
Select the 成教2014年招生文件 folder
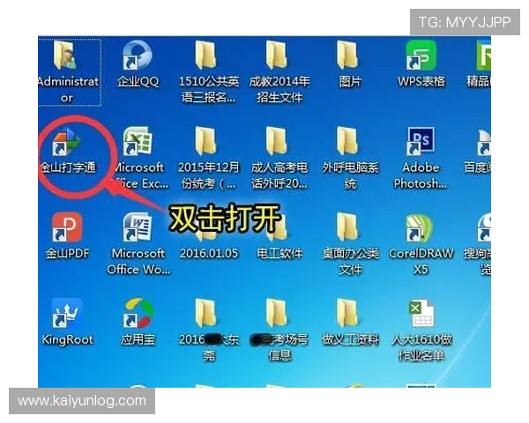[x=277, y=56]
